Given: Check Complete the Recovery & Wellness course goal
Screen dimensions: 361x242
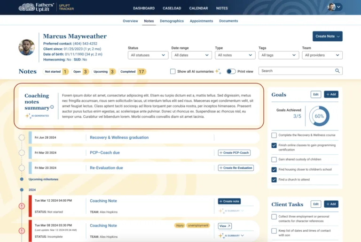Looking at the screenshot, I should pyautogui.click(x=274, y=135).
